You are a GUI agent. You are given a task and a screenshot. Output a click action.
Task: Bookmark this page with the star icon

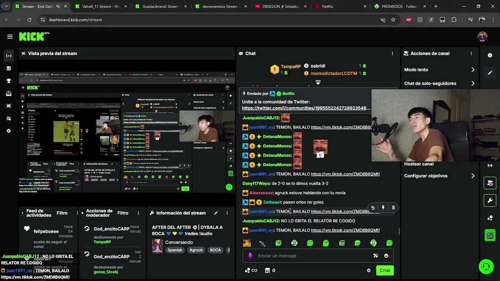(393, 20)
